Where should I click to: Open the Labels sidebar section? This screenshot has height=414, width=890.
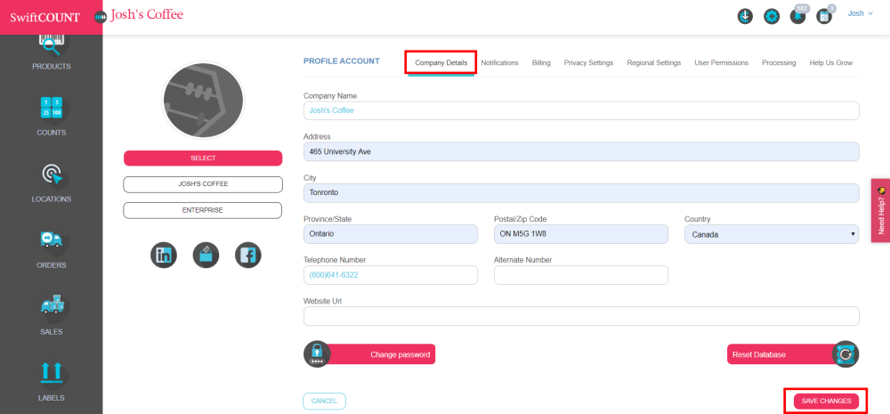[x=52, y=382]
